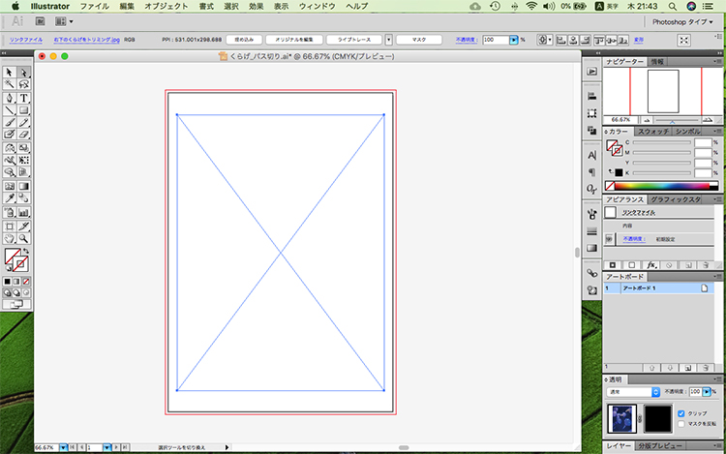The width and height of the screenshot is (726, 454).
Task: Select the Hand tool
Action: [9, 237]
